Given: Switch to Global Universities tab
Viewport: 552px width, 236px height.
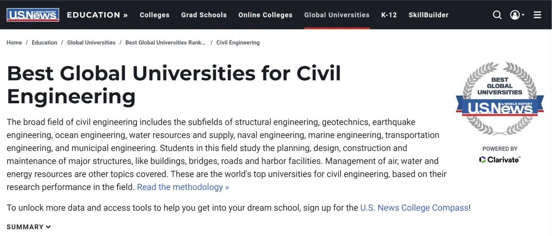Looking at the screenshot, I should 336,15.
